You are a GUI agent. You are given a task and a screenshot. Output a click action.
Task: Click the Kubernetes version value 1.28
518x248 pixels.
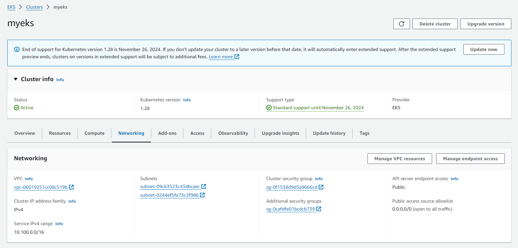145,108
